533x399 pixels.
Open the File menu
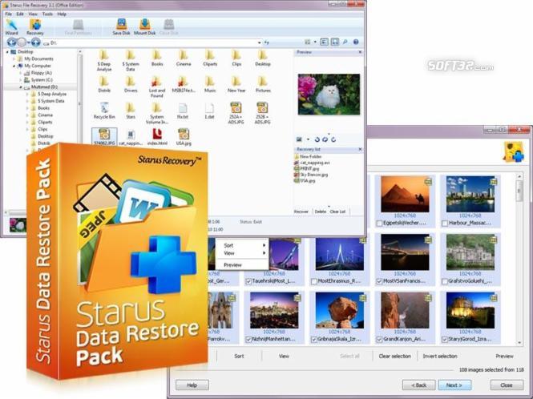tap(9, 14)
